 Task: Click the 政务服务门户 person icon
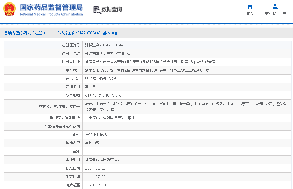(275, 7)
